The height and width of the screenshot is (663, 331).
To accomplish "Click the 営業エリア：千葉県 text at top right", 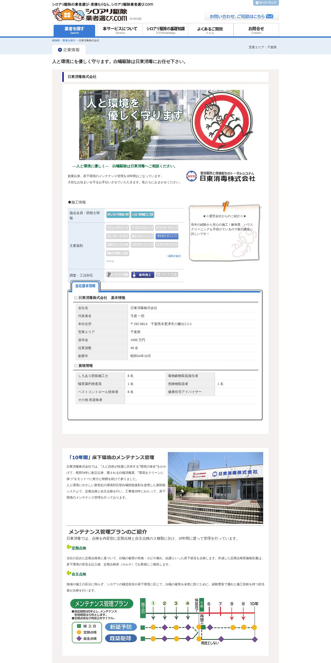I will point(262,47).
